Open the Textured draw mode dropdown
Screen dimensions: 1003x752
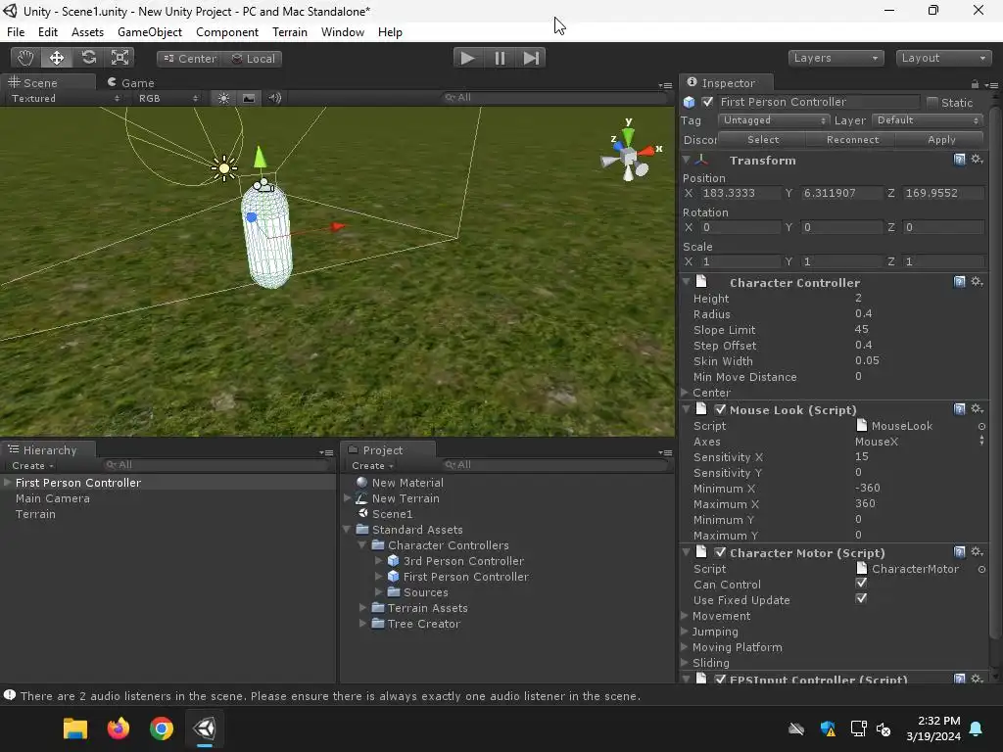[66, 99]
